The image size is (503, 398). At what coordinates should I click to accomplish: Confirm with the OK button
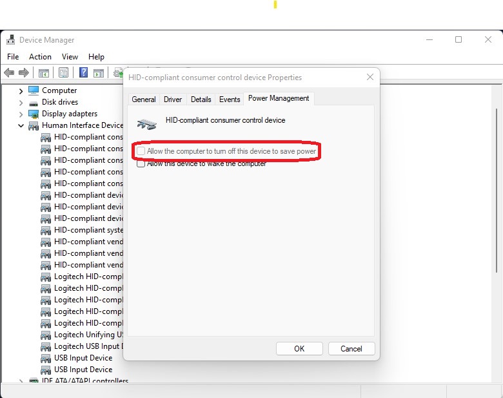[x=299, y=349]
